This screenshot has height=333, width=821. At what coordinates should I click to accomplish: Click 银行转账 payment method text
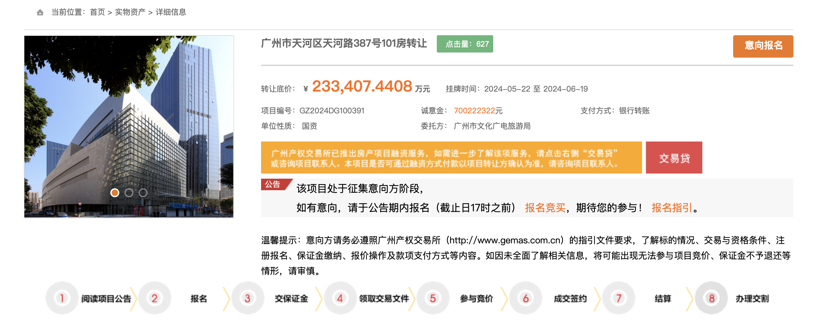coord(634,111)
